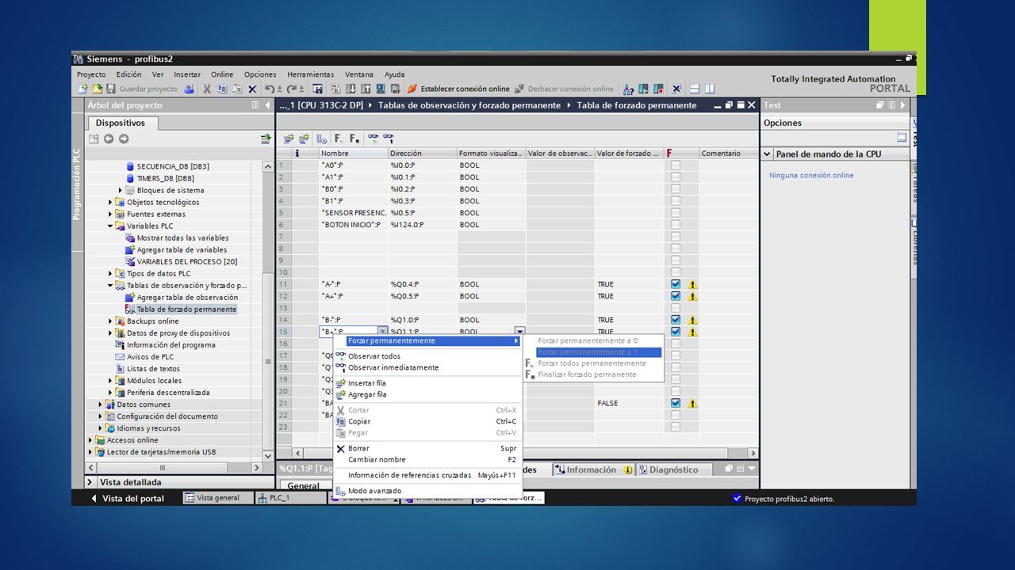Uncheck the force checkbox for "B-":P row
Image resolution: width=1015 pixels, height=570 pixels.
[676, 320]
